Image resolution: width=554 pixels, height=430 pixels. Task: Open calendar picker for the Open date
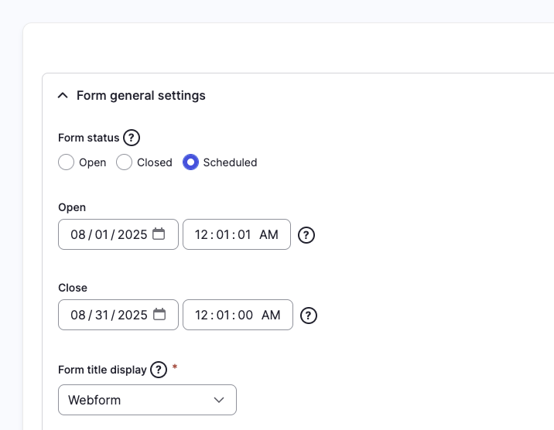(159, 234)
